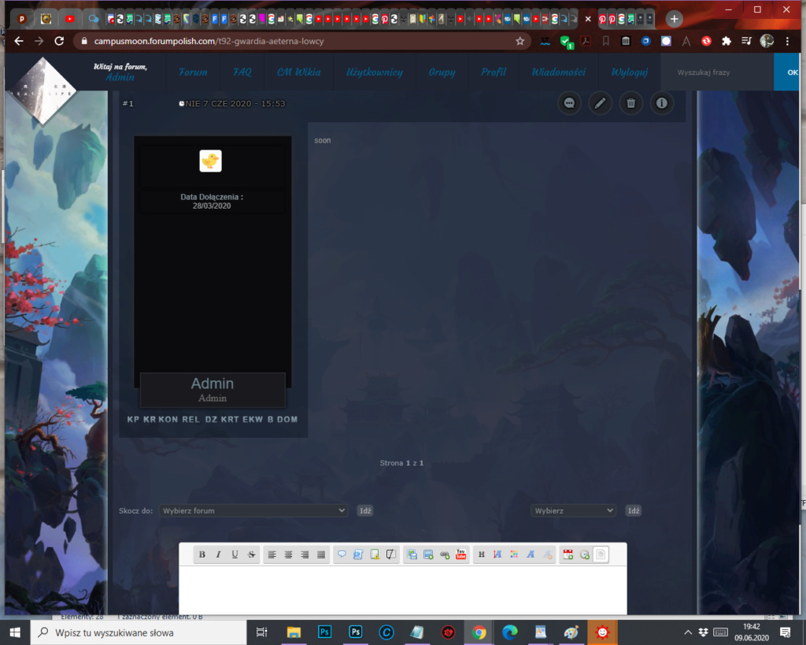
Task: Open Chrome media controls icon
Action: (746, 41)
